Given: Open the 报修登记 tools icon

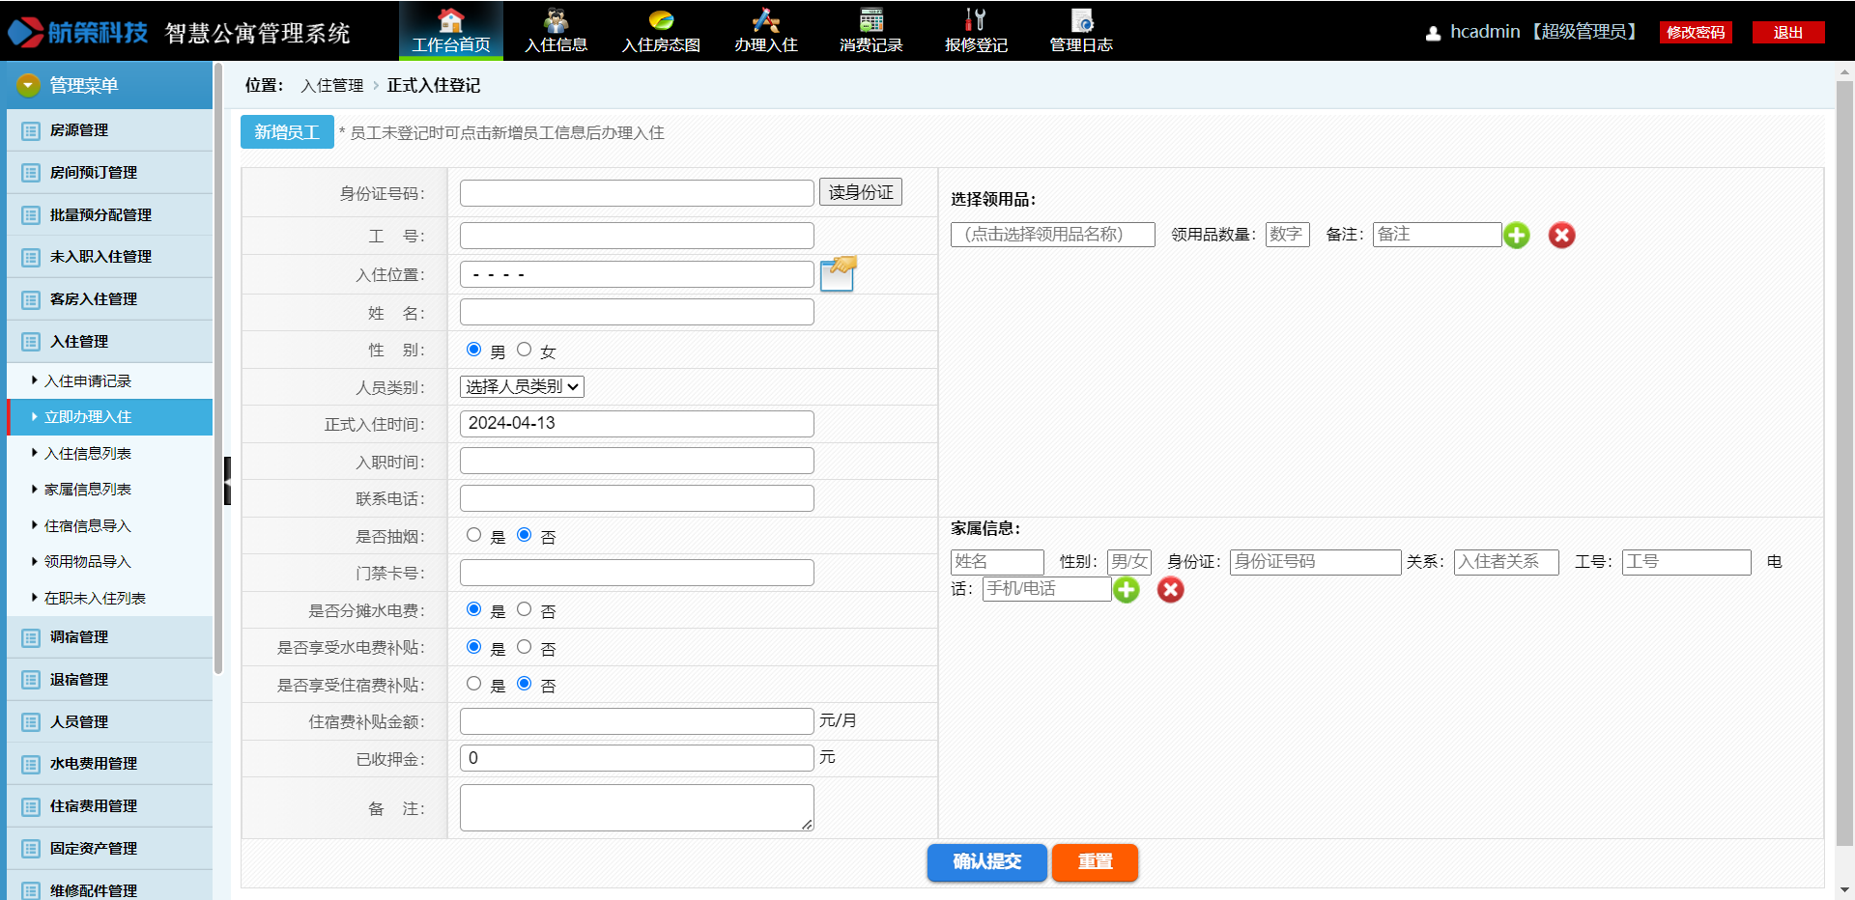Looking at the screenshot, I should tap(975, 21).
